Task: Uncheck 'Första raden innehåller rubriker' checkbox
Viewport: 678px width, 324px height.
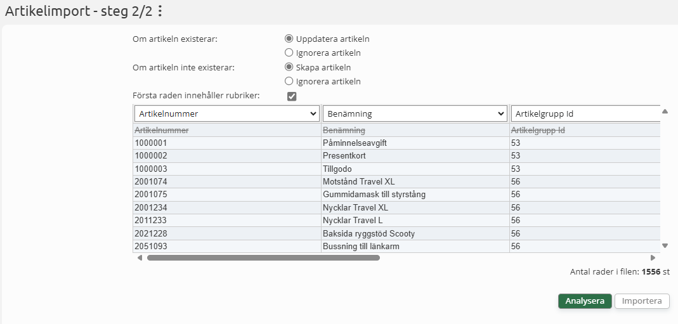Action: pos(292,96)
